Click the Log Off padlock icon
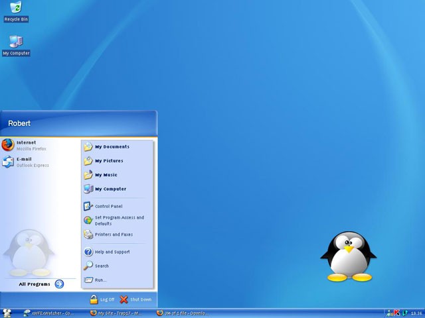This screenshot has height=318, width=425. click(x=94, y=299)
